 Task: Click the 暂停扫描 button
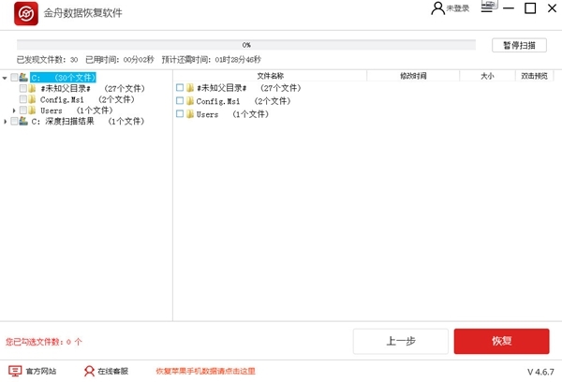[x=519, y=46]
